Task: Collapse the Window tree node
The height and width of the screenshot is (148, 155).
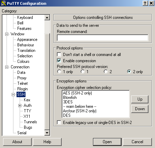Action: (7, 34)
